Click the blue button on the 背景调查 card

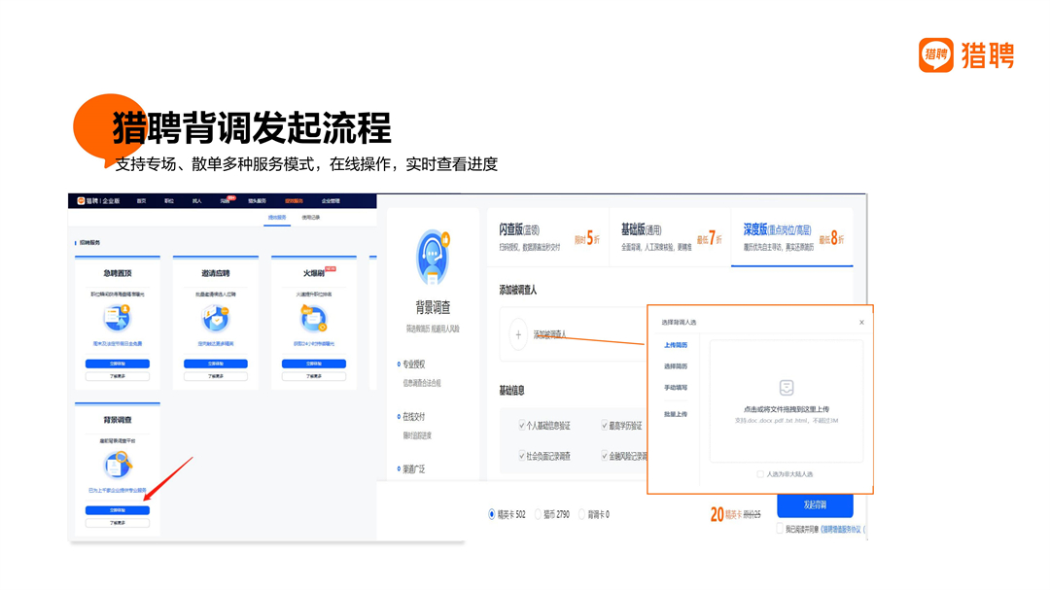pos(118,510)
